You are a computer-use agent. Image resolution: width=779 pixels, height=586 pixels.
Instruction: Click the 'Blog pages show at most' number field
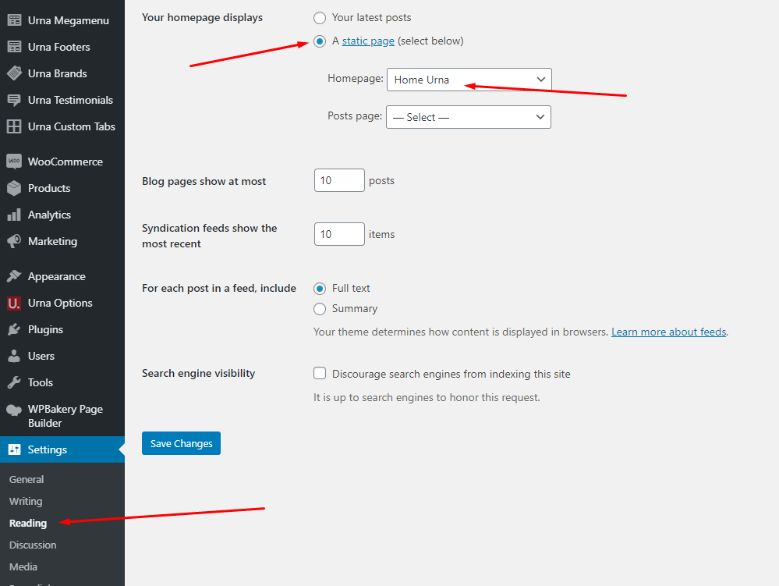[x=339, y=180]
